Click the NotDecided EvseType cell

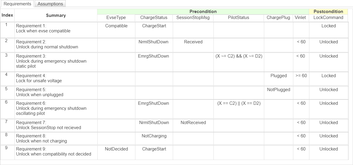tap(116, 149)
